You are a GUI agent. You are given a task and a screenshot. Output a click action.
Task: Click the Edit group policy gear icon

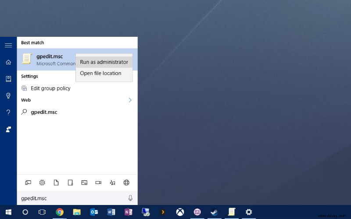pos(24,88)
